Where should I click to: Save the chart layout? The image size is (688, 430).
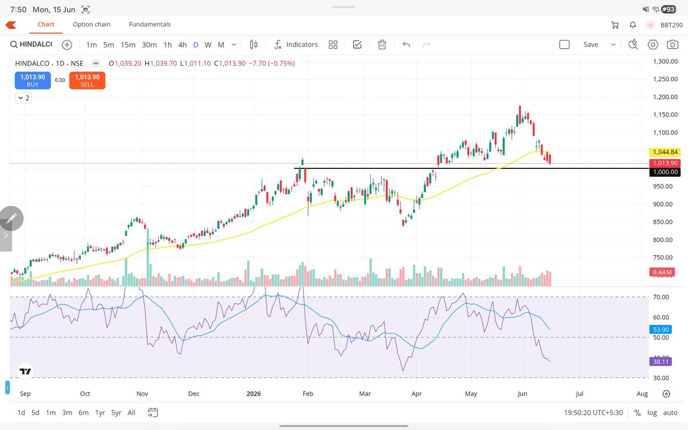pos(591,45)
